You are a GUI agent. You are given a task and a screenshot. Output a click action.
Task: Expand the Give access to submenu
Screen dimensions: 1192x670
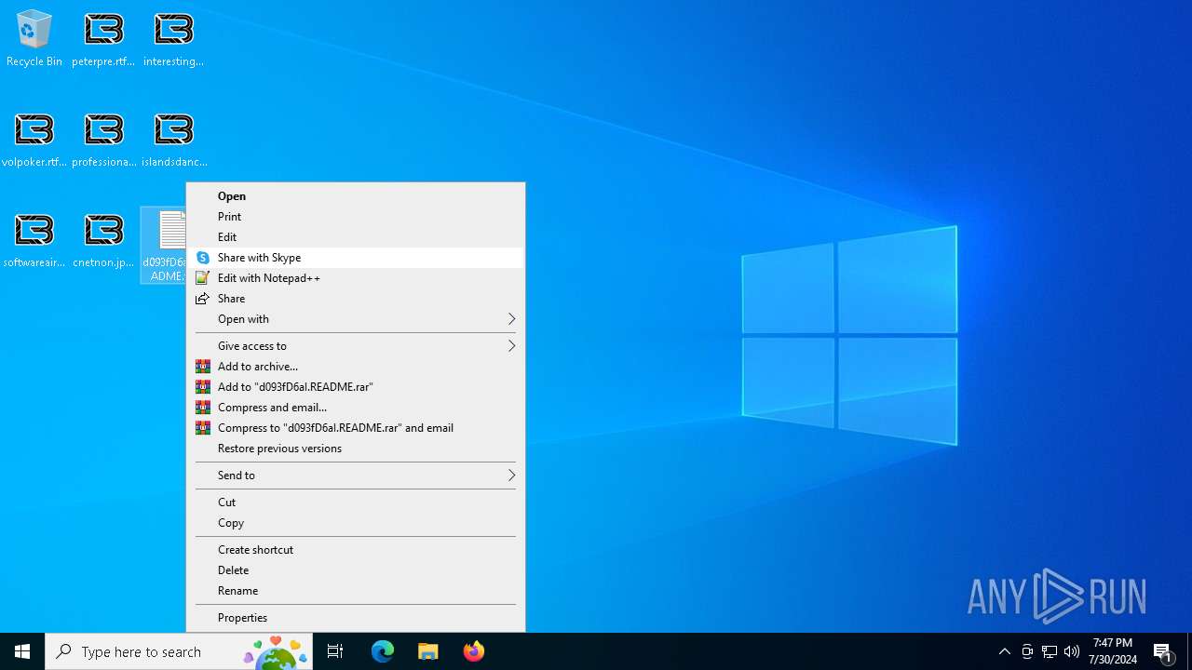tap(356, 346)
